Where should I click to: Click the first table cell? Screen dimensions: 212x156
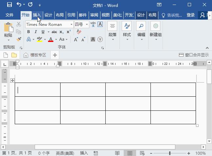pos(38,90)
